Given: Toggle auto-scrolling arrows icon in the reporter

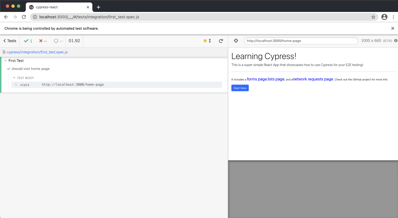Looking at the screenshot, I should click(x=210, y=41).
